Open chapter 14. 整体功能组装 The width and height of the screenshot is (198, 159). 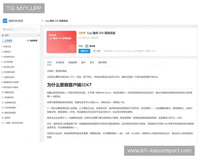point(9,113)
